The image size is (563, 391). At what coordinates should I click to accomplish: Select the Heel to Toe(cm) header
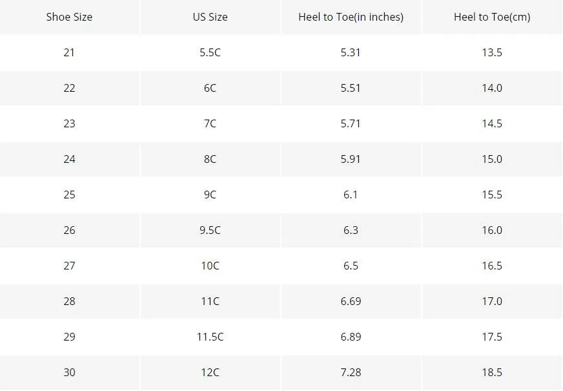pyautogui.click(x=492, y=17)
